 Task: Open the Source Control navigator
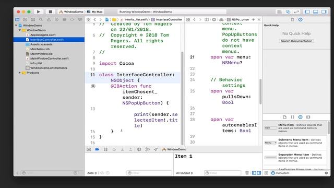(x=25, y=20)
